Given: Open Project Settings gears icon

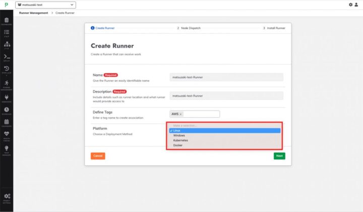Looking at the screenshot, I should pyautogui.click(x=7, y=196).
